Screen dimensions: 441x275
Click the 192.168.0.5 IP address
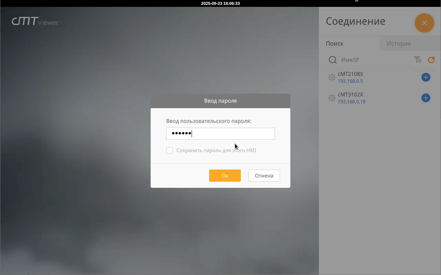point(350,81)
